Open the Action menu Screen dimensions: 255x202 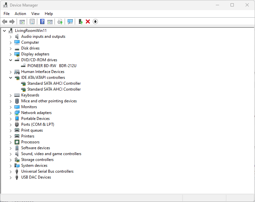(20, 14)
